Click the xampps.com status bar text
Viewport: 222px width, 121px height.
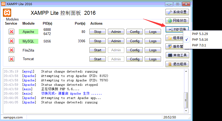click(13, 117)
